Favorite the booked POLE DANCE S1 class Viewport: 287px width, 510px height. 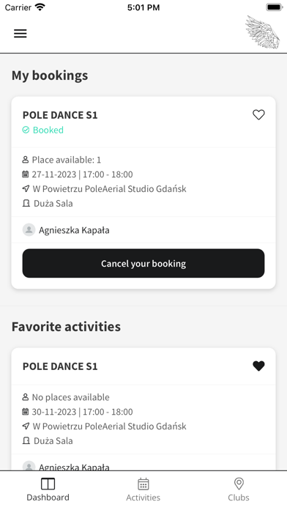pyautogui.click(x=258, y=114)
